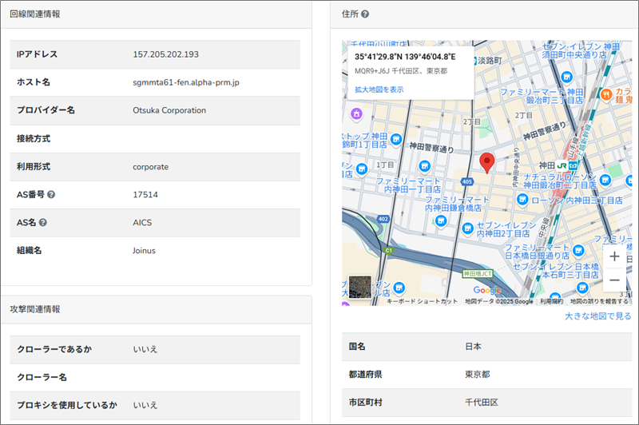Click the red location pin on the map
Screen dimensions: 639x425
coord(487,163)
